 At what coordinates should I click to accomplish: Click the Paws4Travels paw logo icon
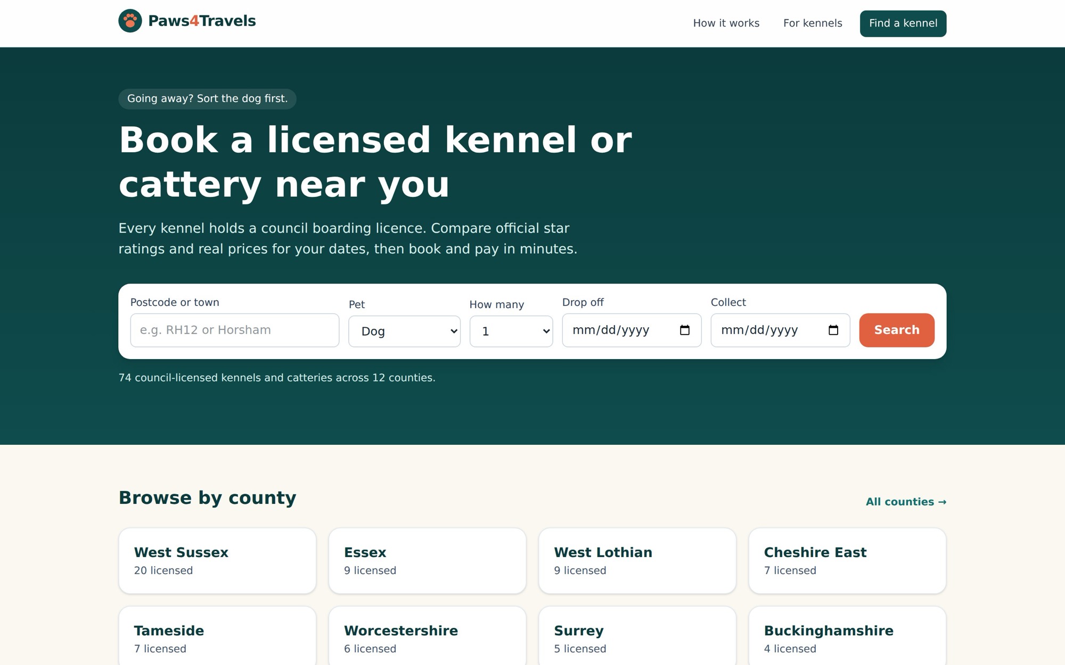(130, 21)
